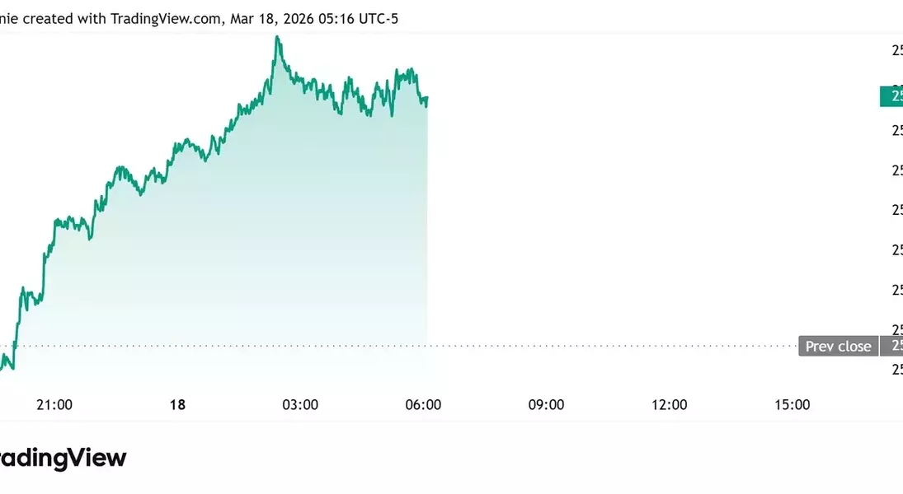Click the 06:00 time axis label

423,405
